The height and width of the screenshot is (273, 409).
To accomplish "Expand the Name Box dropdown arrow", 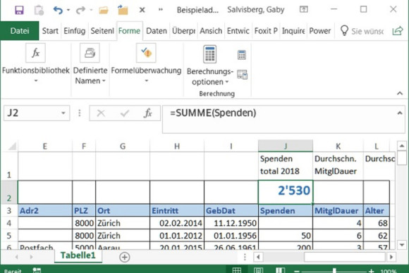I will coord(63,113).
